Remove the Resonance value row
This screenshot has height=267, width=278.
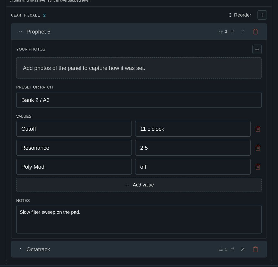coord(258,148)
